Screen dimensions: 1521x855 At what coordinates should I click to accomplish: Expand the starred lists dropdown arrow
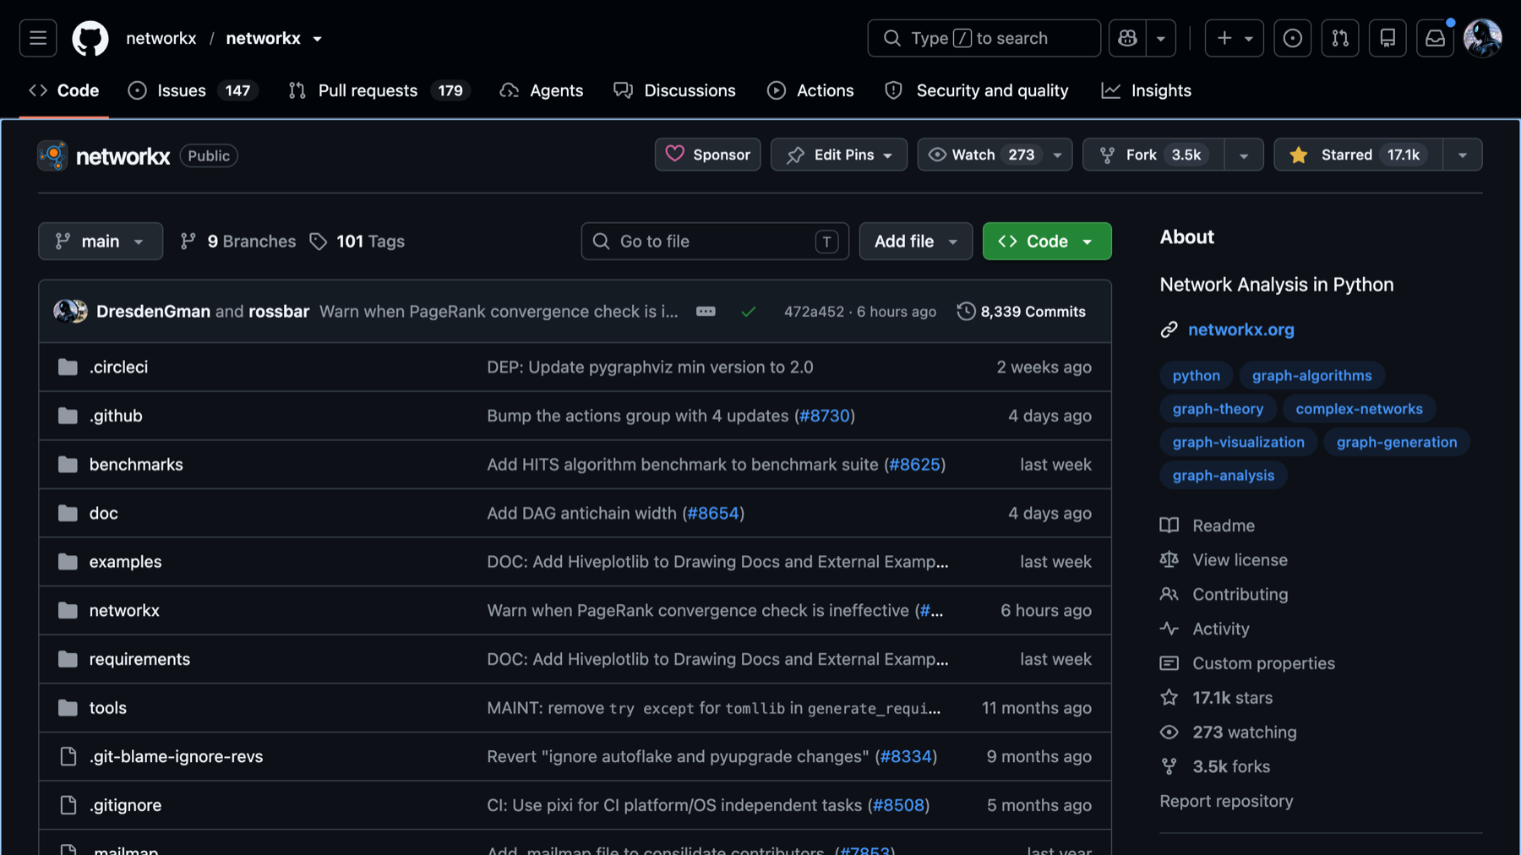[x=1463, y=155]
